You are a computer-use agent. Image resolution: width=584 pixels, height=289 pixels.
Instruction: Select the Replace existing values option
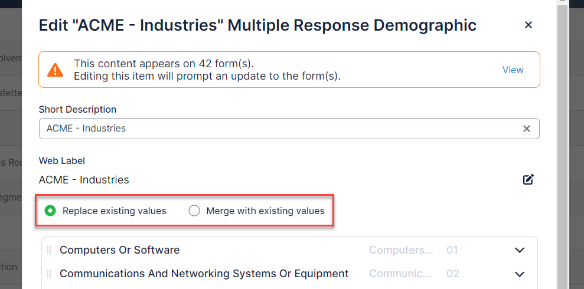click(x=51, y=211)
